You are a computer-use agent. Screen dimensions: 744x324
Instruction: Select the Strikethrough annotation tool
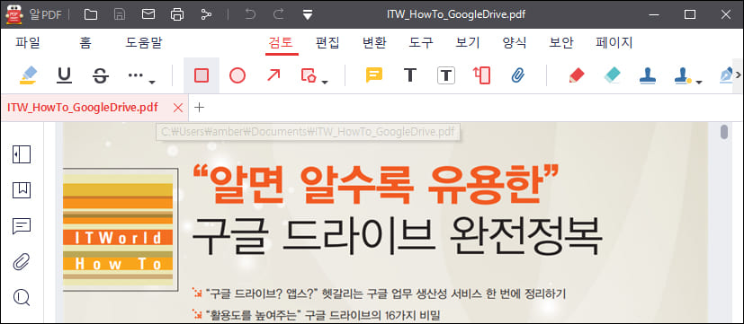pyautogui.click(x=100, y=75)
